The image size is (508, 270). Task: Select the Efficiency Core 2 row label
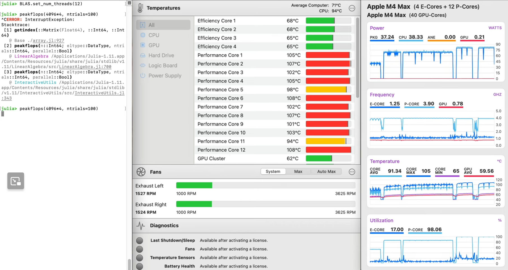point(217,29)
